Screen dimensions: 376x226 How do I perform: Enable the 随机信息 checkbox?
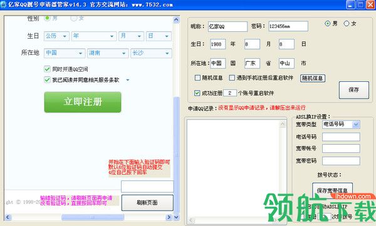click(197, 77)
